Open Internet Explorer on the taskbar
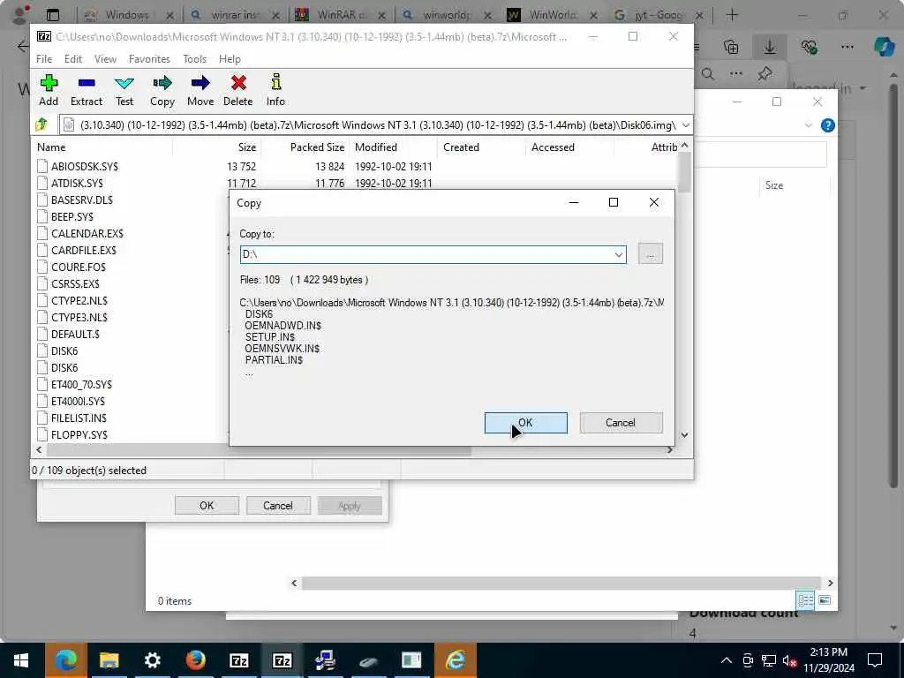 [x=455, y=660]
